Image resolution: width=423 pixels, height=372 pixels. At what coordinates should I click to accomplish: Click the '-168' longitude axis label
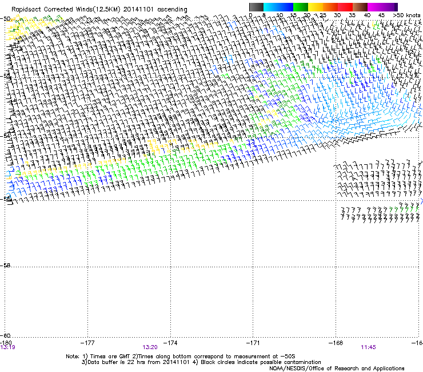(336, 343)
